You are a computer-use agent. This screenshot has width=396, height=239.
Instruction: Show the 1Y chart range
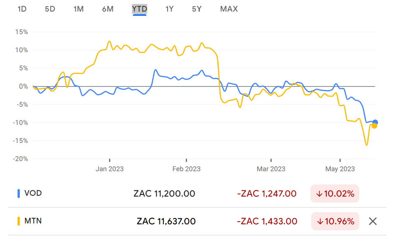tap(169, 9)
